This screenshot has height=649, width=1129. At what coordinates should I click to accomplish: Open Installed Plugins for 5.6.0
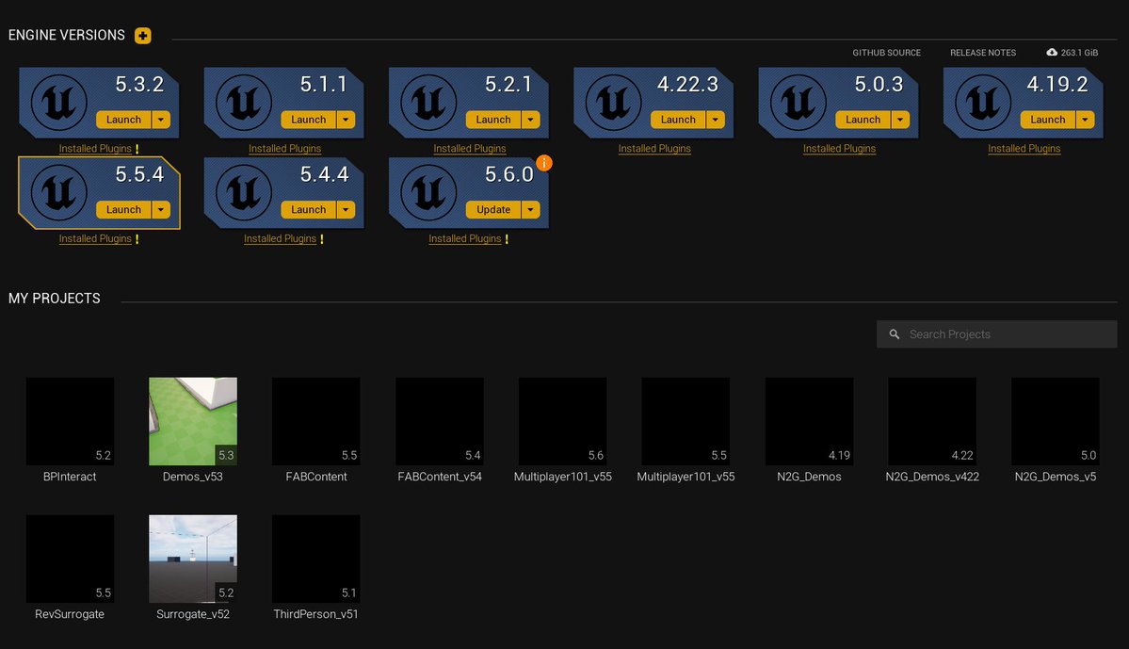pyautogui.click(x=465, y=239)
